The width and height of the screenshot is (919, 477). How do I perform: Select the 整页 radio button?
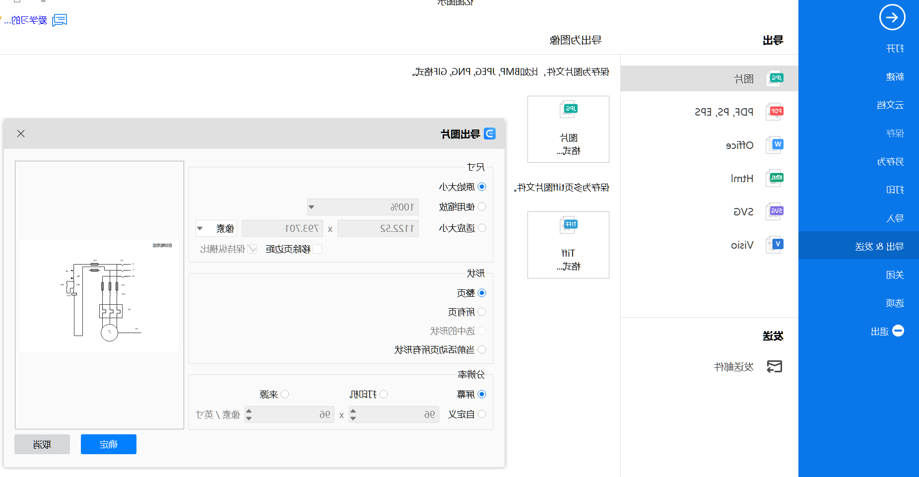(482, 293)
